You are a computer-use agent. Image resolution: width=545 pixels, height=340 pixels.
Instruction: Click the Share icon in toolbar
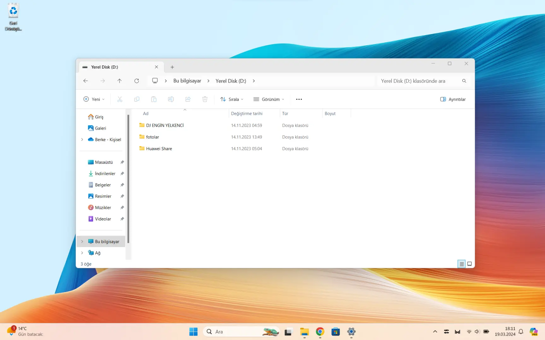click(x=188, y=99)
